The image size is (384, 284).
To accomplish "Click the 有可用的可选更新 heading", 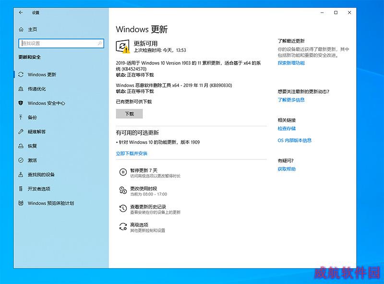I will click(x=137, y=133).
